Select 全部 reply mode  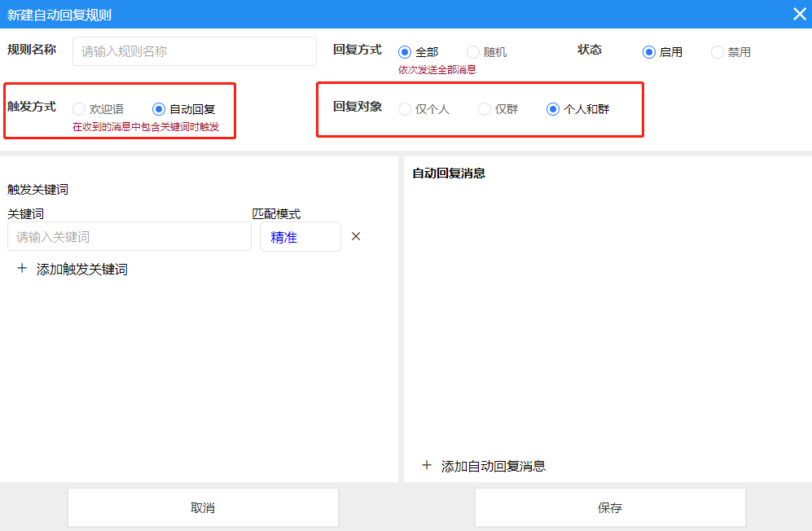pyautogui.click(x=405, y=50)
